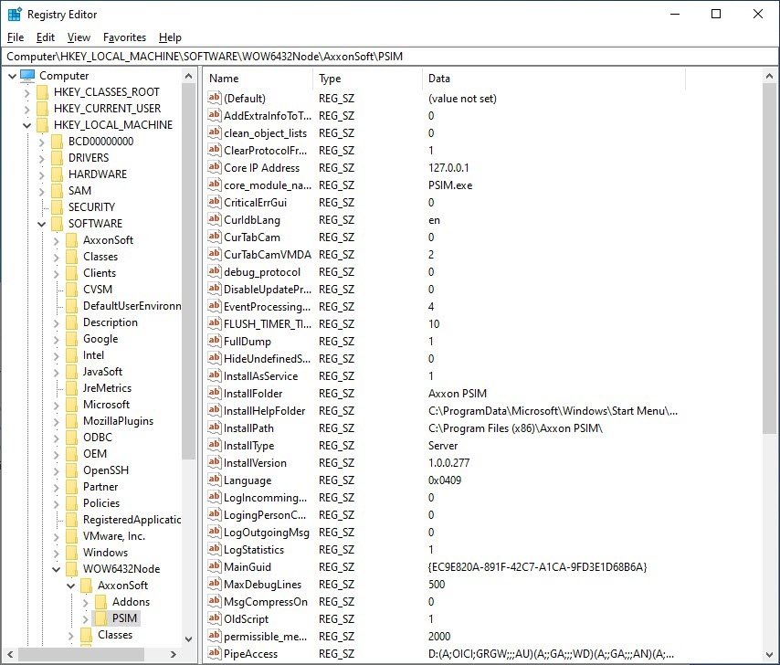
Task: Open the Edit menu
Action: 46,37
